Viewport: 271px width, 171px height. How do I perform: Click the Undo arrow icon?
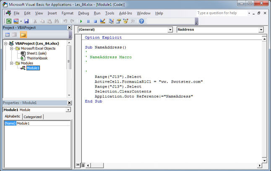[x=65, y=21]
